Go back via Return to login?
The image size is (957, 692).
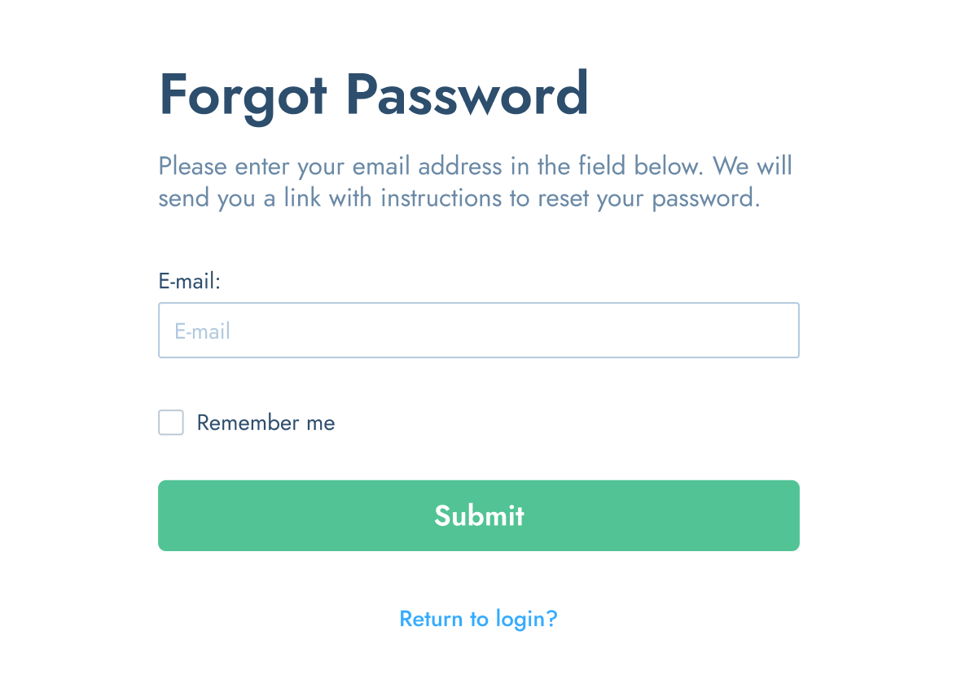click(479, 619)
